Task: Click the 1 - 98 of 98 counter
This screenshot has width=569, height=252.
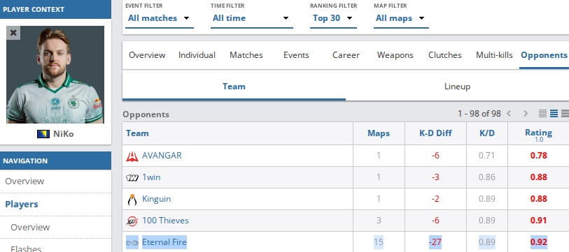Action: pos(479,114)
